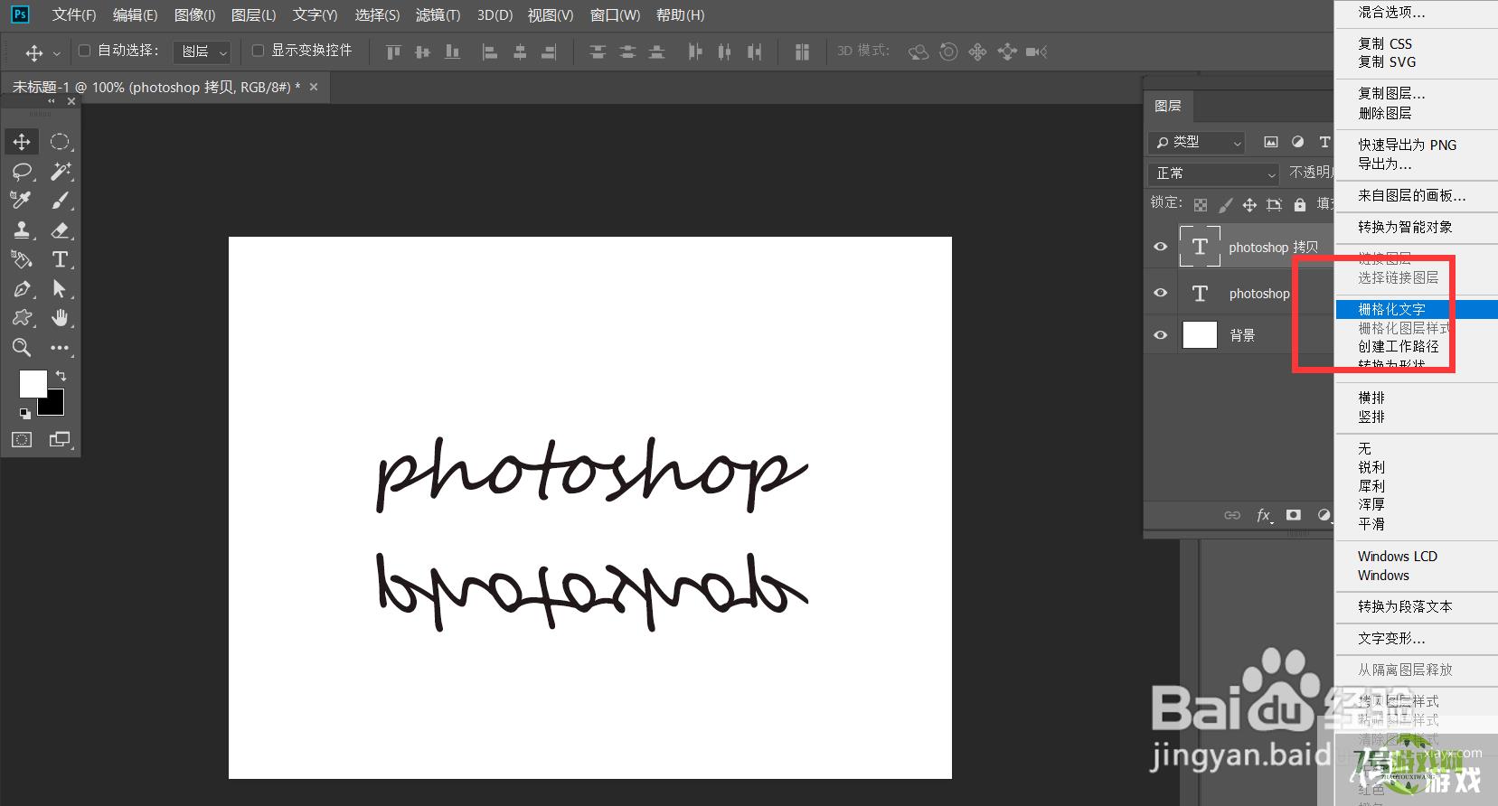Enable the 显示变换控件 checkbox
The height and width of the screenshot is (806, 1498).
coord(258,51)
